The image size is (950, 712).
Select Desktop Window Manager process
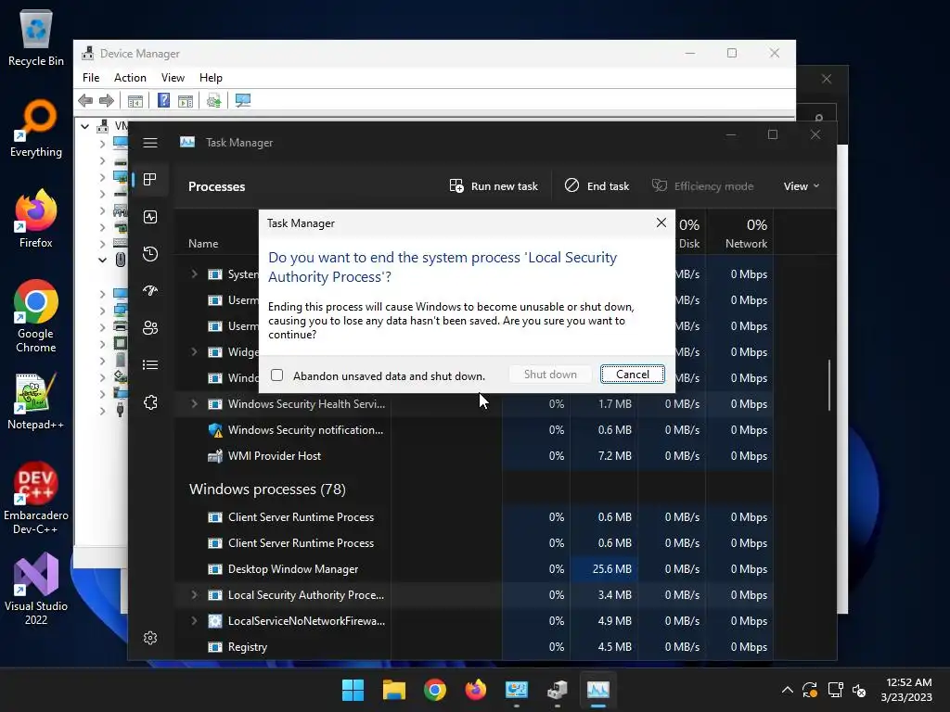click(474, 569)
